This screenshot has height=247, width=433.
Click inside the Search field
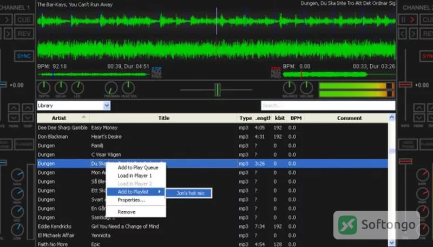click(328, 106)
